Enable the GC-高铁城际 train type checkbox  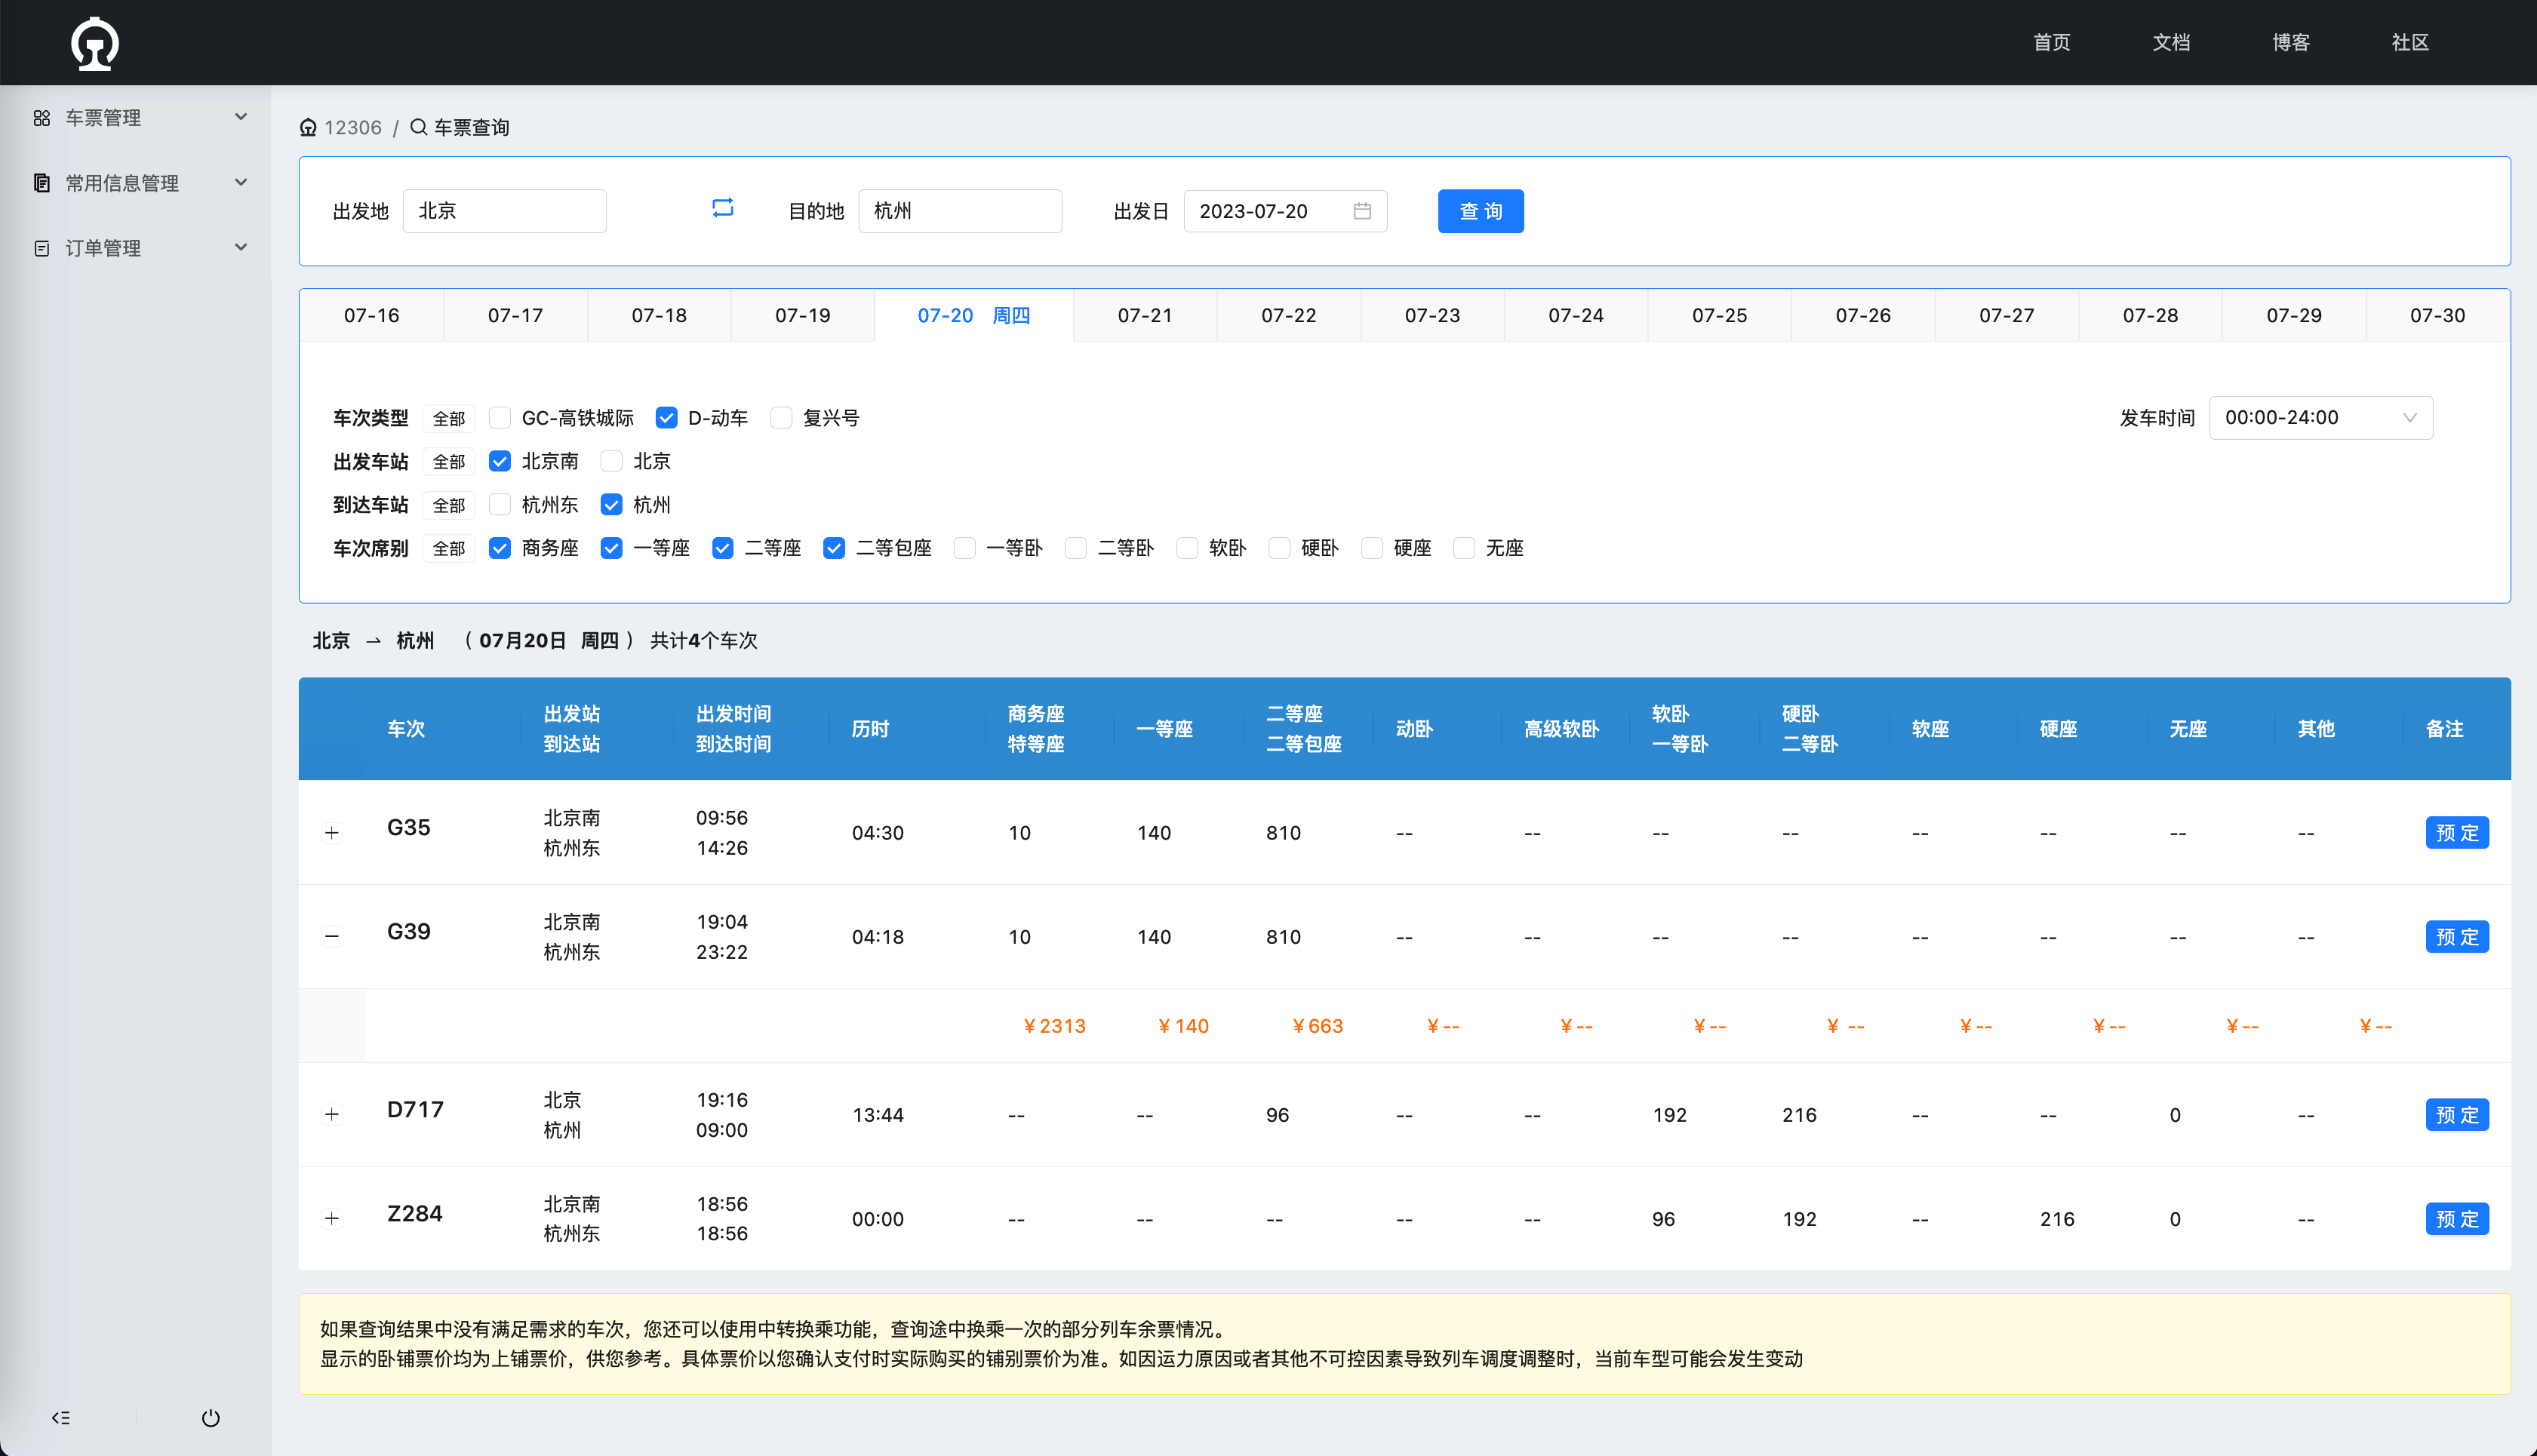pyautogui.click(x=500, y=418)
